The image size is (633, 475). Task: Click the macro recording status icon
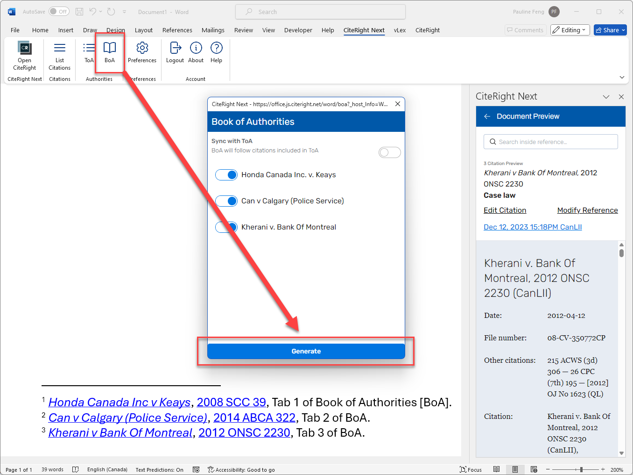[196, 469]
